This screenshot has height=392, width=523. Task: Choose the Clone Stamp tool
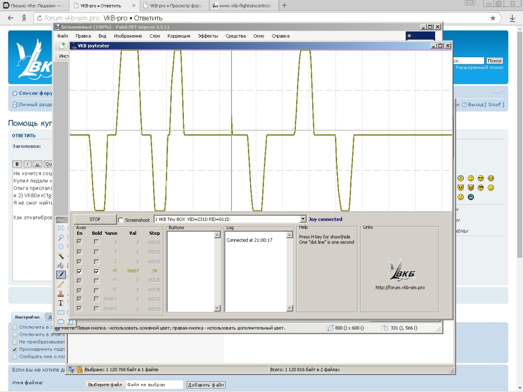[61, 294]
